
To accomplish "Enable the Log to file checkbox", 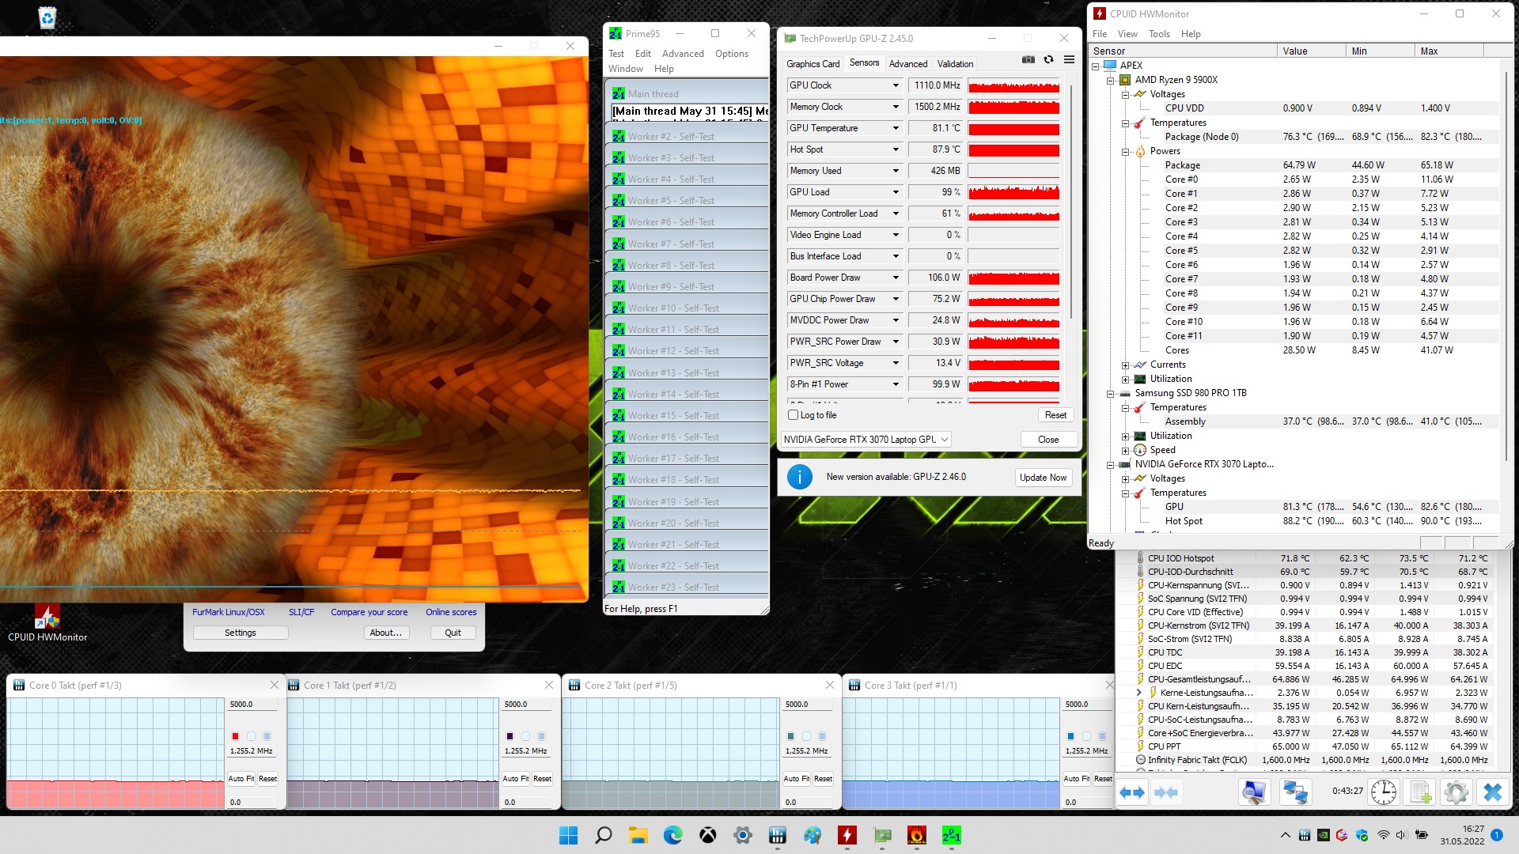I will [x=794, y=415].
